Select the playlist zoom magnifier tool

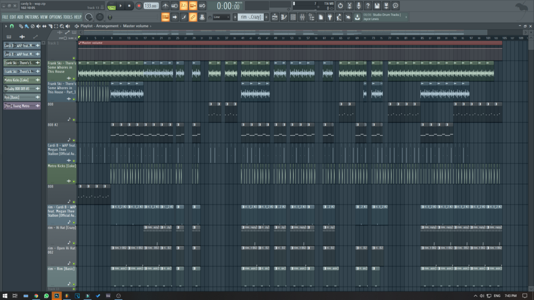click(62, 26)
